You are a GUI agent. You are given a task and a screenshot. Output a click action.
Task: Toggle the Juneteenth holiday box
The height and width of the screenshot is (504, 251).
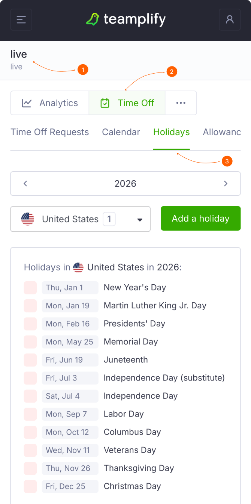[x=30, y=360]
